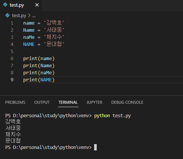Click print(name) statement on line 6
This screenshot has width=183, height=159.
[39, 59]
